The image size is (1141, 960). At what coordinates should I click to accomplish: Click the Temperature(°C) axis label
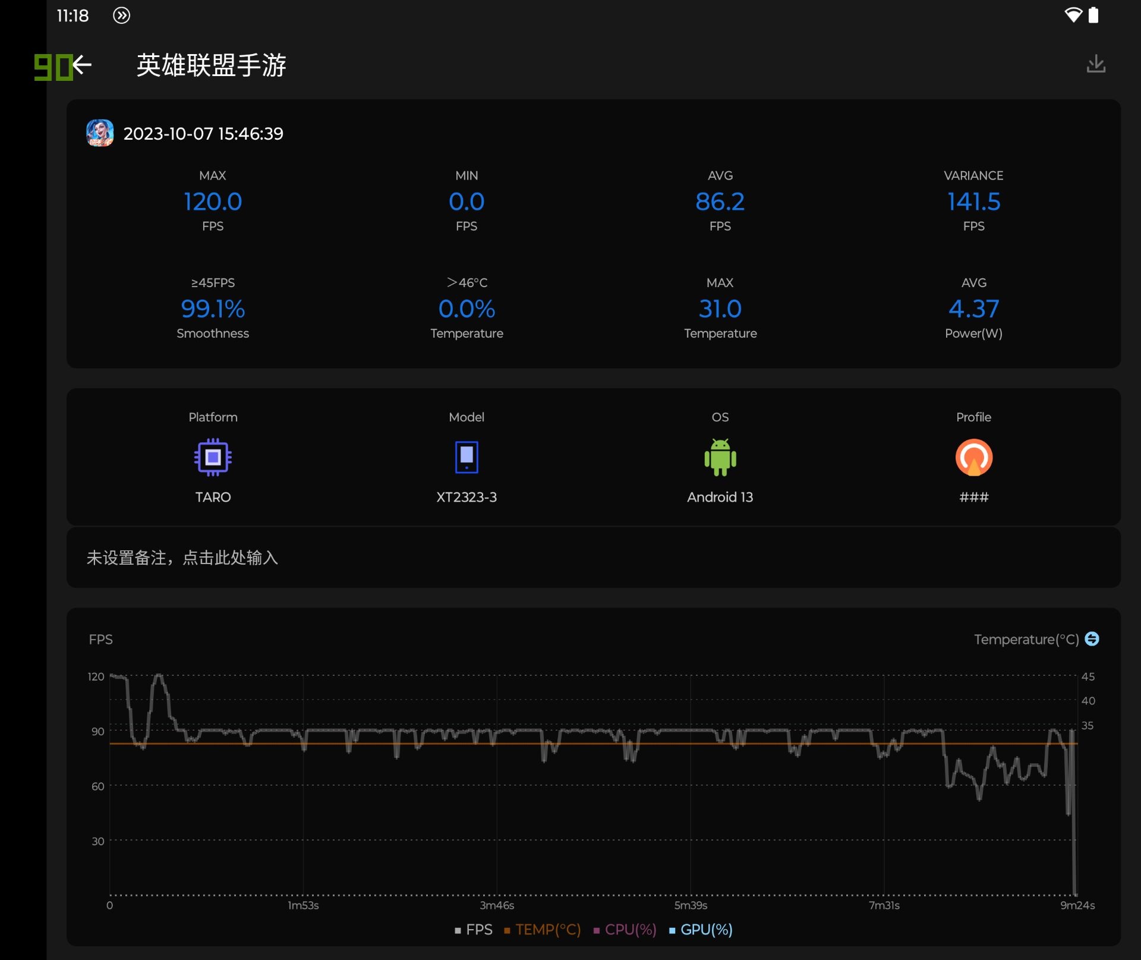(1026, 639)
